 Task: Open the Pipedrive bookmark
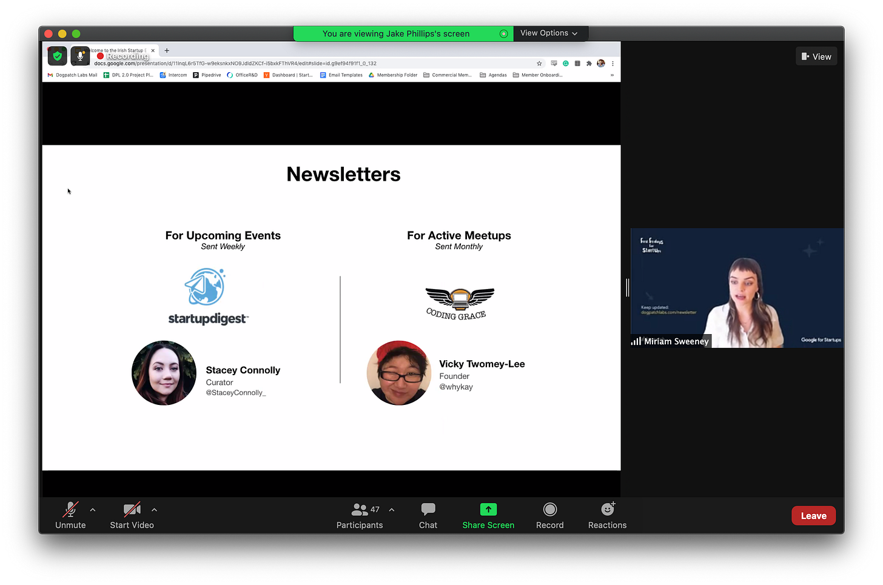pyautogui.click(x=207, y=75)
